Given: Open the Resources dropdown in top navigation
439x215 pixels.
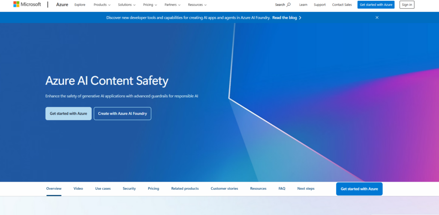Looking at the screenshot, I should click(197, 5).
